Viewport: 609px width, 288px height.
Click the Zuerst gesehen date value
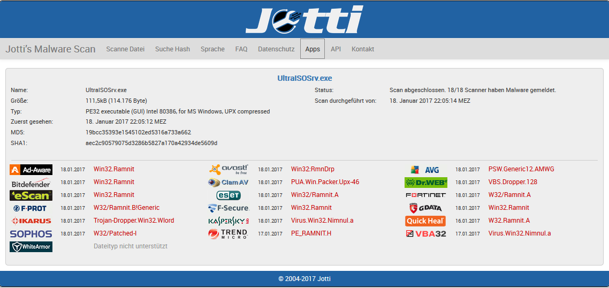[x=126, y=122]
